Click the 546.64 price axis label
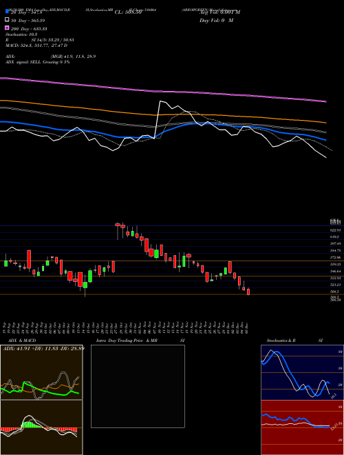 coord(336,271)
